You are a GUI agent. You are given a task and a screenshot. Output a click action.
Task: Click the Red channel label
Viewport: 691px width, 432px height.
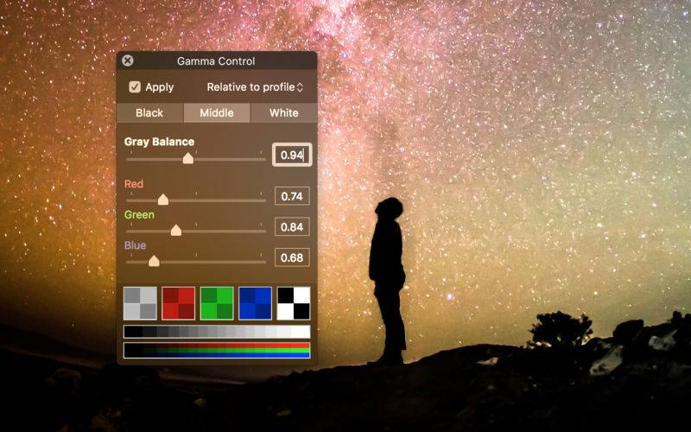(134, 184)
